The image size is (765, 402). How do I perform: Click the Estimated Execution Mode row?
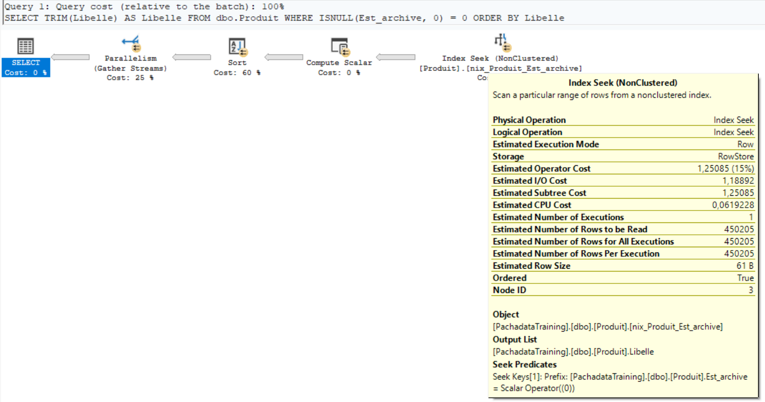(x=623, y=144)
